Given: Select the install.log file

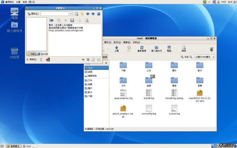Looking at the screenshot, I should point(149,94).
